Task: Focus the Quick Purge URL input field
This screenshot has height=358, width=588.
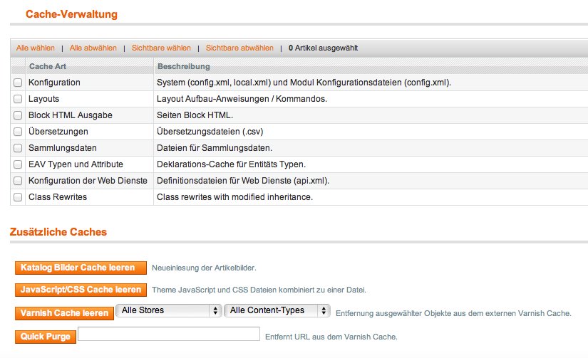Action: click(168, 334)
